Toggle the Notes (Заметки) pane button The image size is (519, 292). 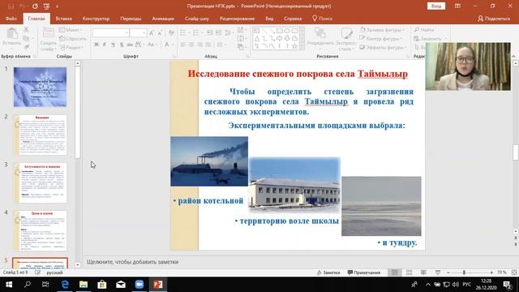(328, 273)
